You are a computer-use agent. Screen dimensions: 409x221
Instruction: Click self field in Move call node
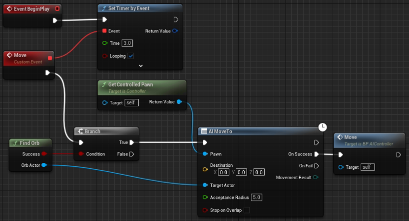(368, 167)
